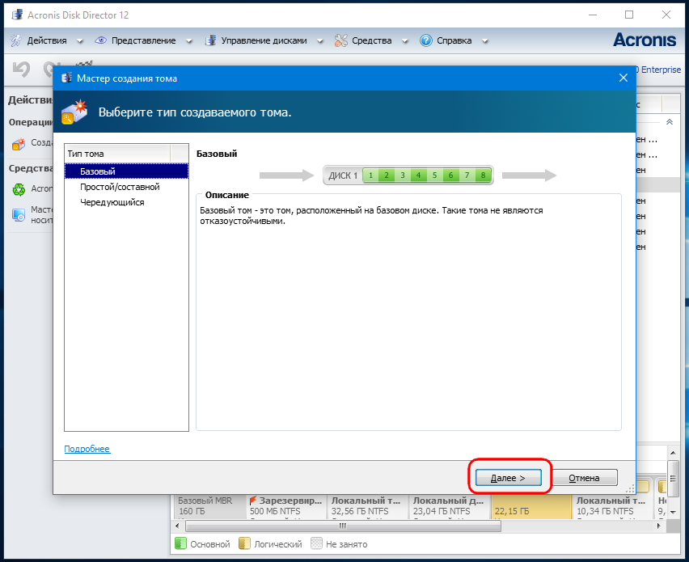The height and width of the screenshot is (562, 689).
Task: Click the Undo arrow icon in toolbar
Action: (x=22, y=70)
